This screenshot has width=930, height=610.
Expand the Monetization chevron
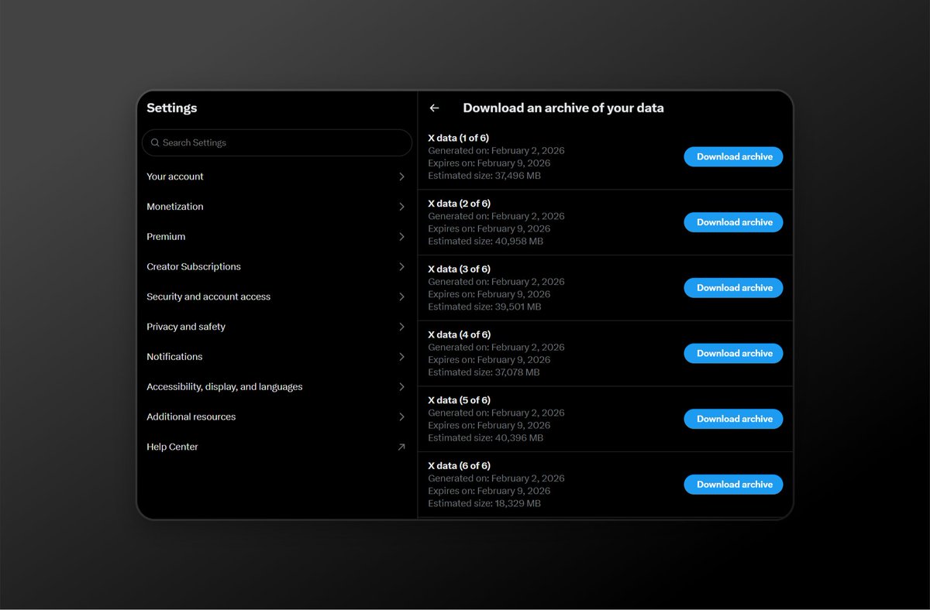(x=401, y=207)
